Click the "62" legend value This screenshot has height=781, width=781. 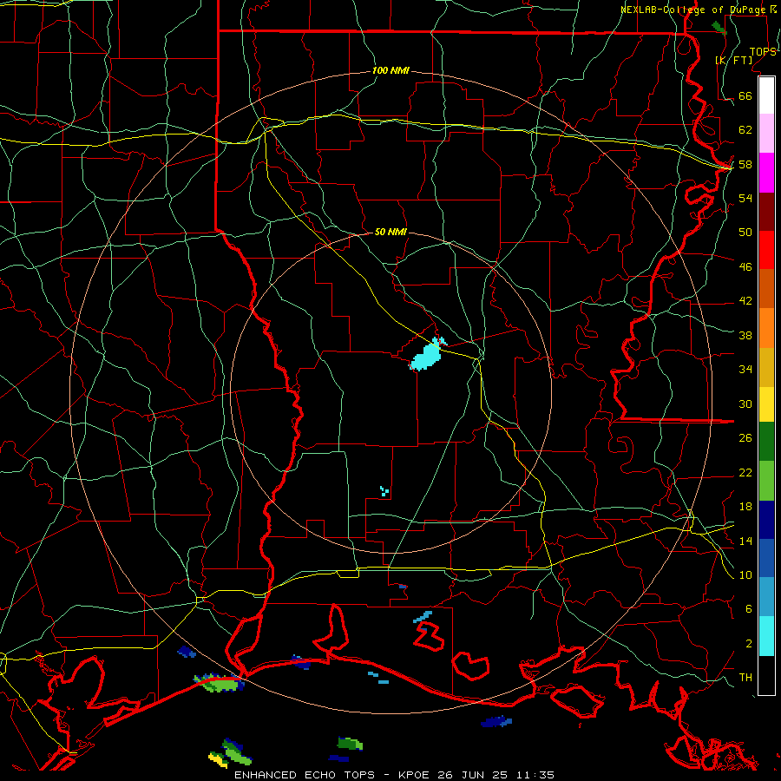(x=745, y=130)
